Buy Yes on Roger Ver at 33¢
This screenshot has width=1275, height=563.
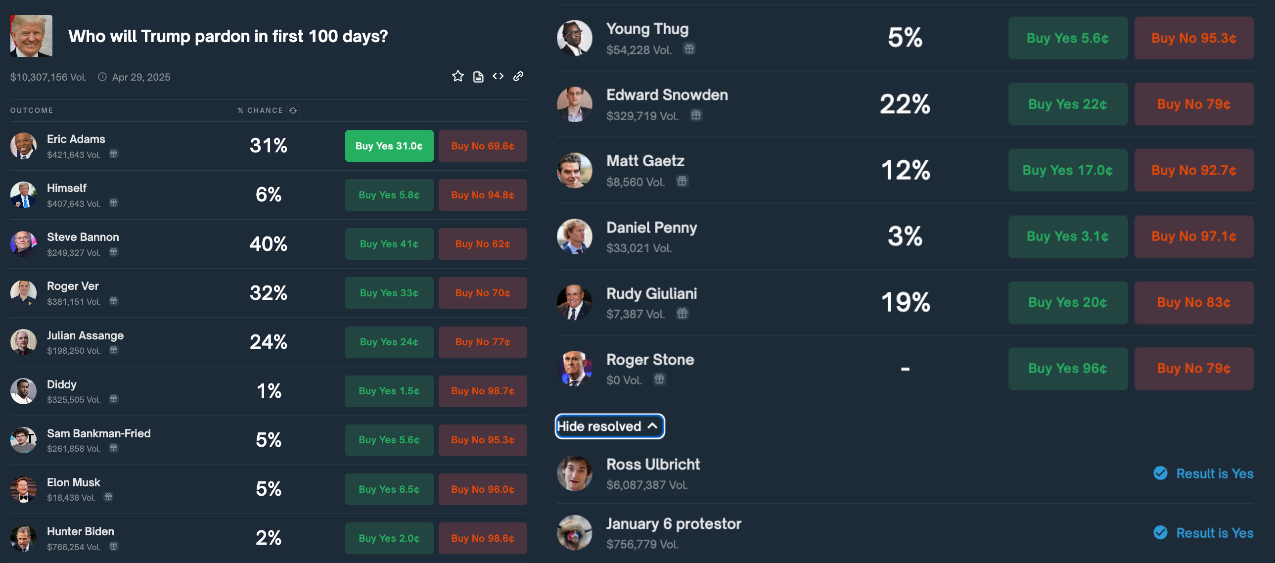(389, 293)
